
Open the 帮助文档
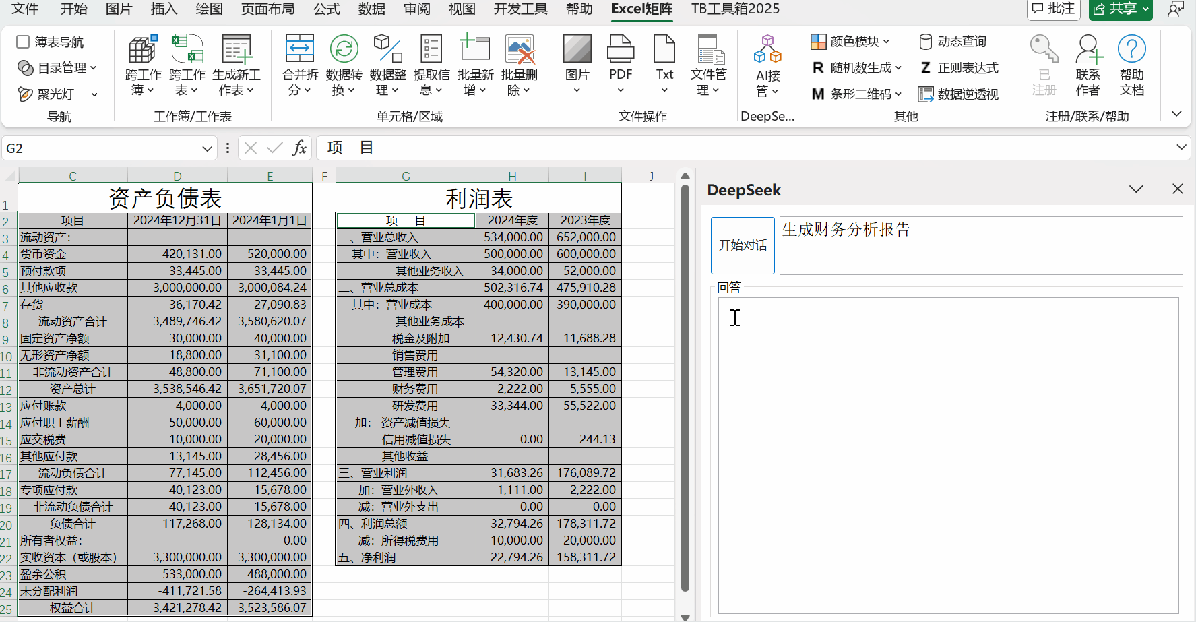click(1132, 65)
